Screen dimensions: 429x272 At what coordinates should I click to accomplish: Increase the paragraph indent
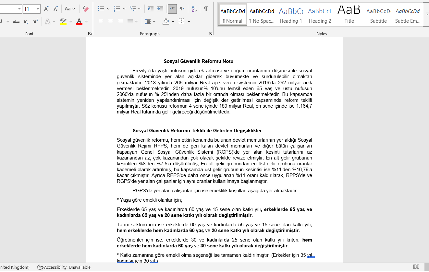pyautogui.click(x=160, y=9)
